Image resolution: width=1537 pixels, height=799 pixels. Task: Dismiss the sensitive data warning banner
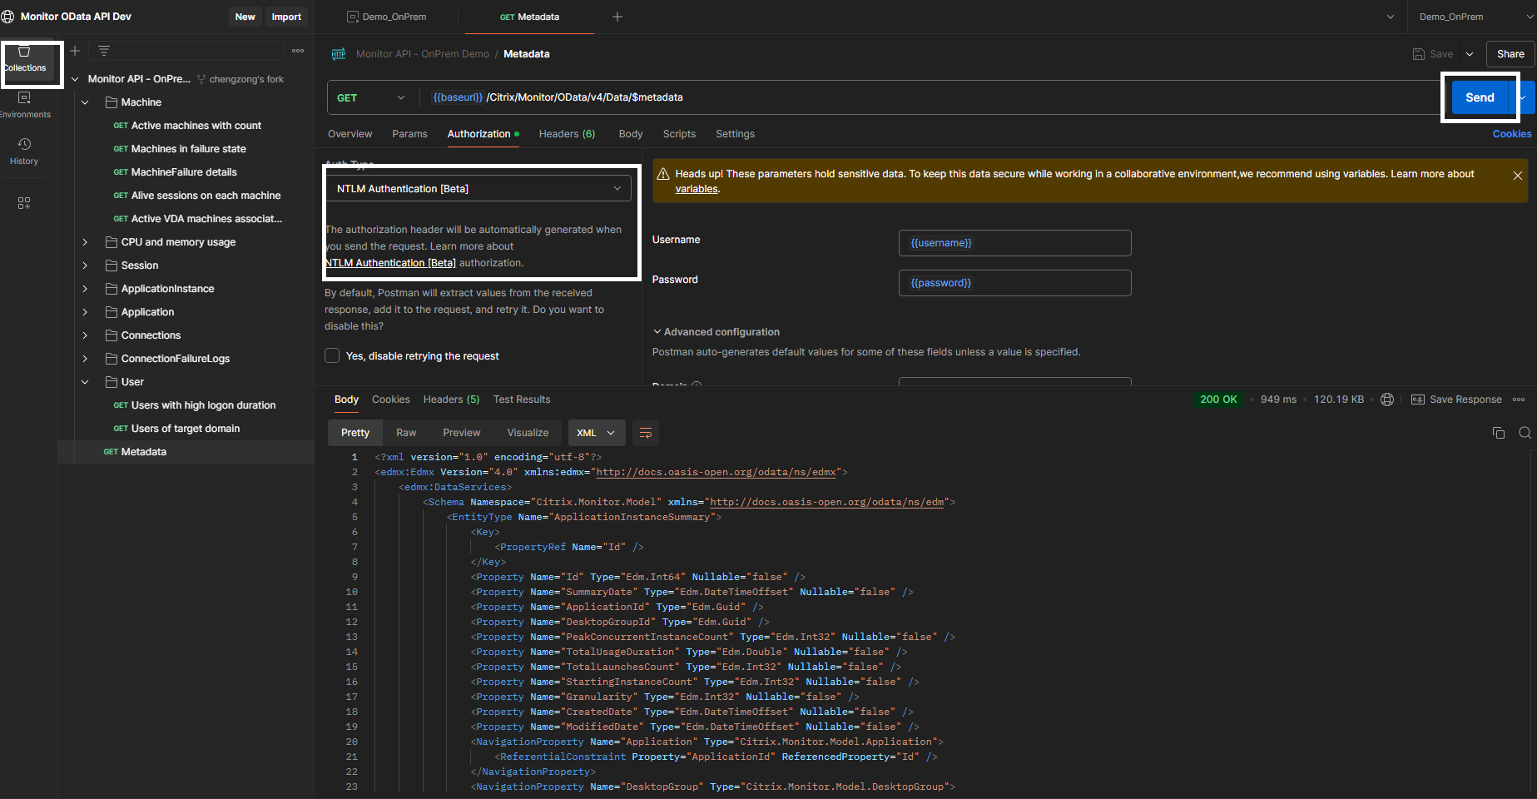1517,176
